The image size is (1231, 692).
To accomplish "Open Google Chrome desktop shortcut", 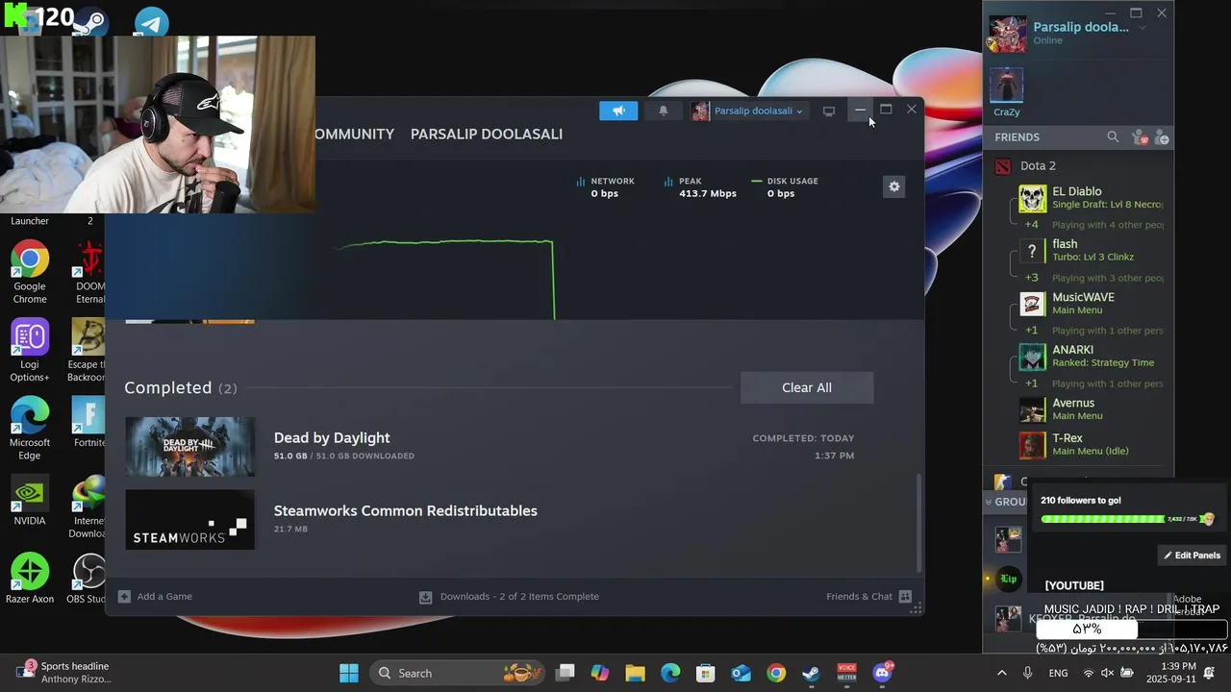I will point(30,272).
